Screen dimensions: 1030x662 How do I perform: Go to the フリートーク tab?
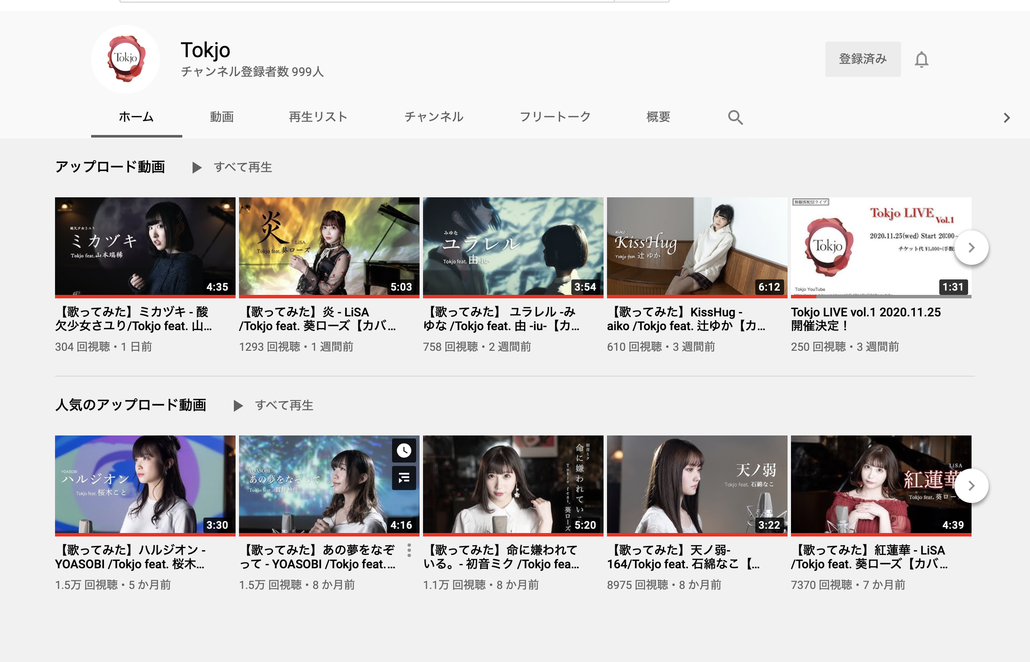[x=555, y=117]
